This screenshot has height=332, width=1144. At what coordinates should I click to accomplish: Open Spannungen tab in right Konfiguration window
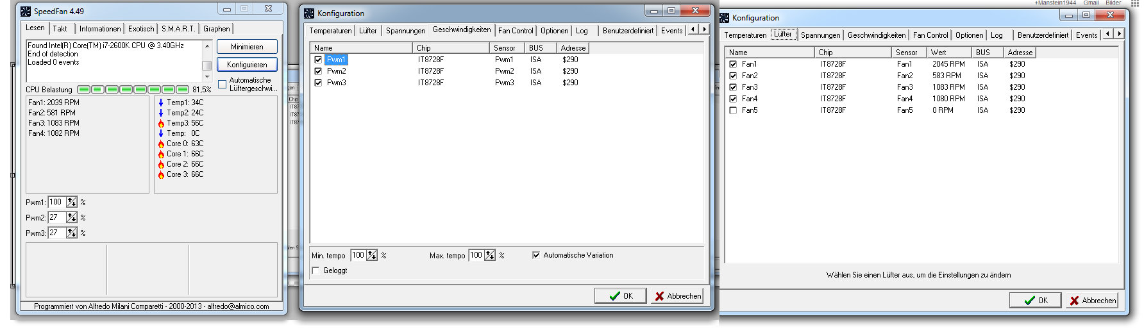tap(820, 35)
